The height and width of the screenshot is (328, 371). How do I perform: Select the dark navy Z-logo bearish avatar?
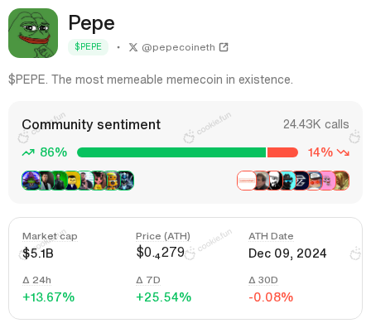click(301, 181)
